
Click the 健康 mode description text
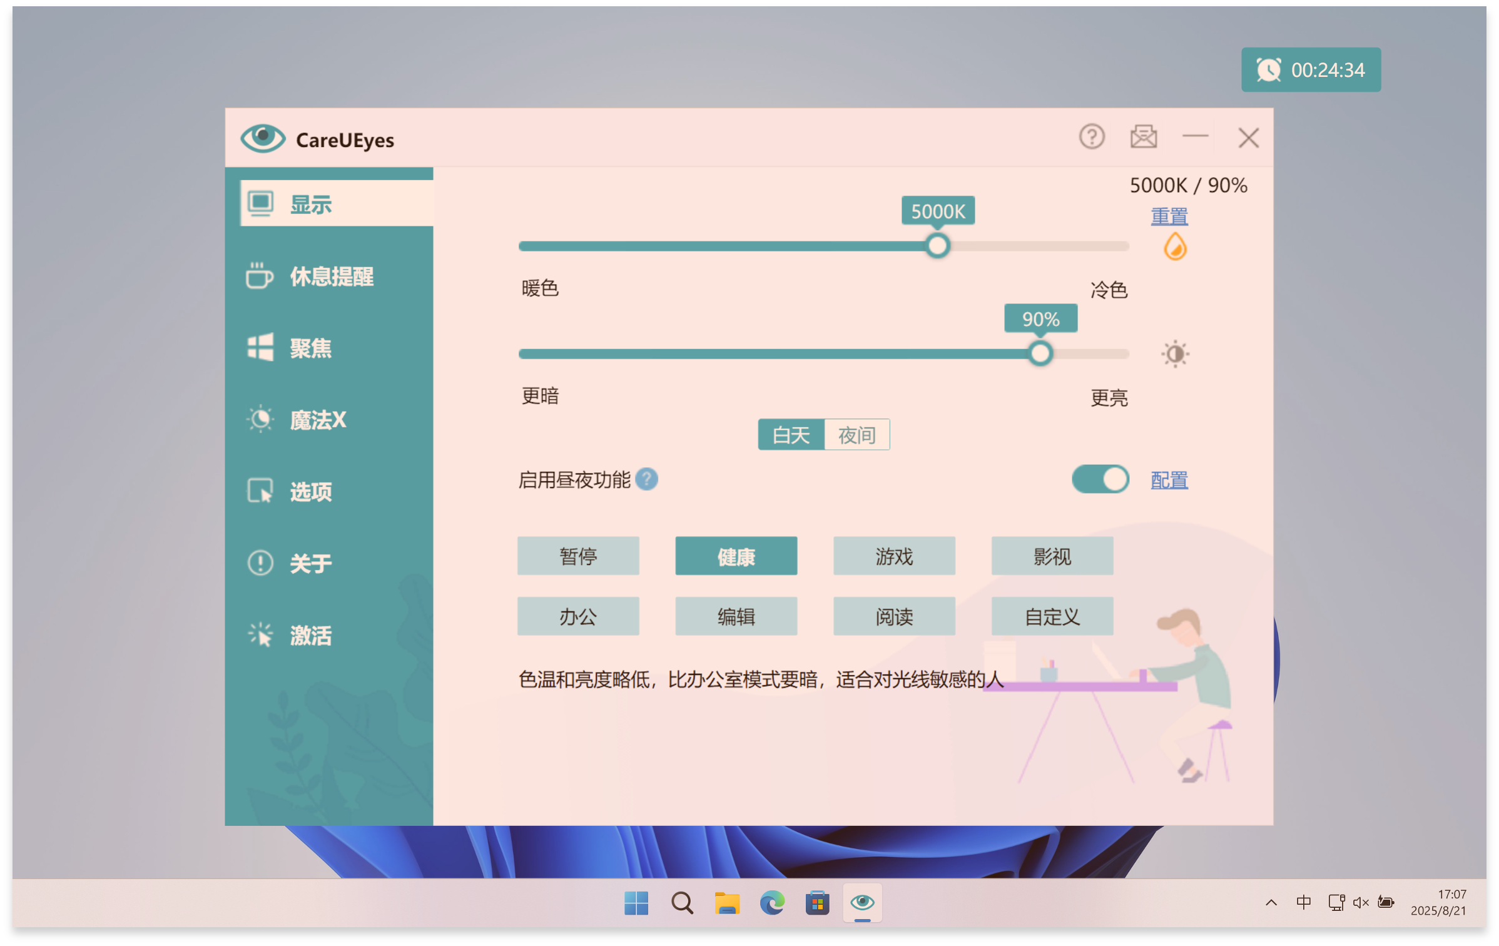(761, 679)
